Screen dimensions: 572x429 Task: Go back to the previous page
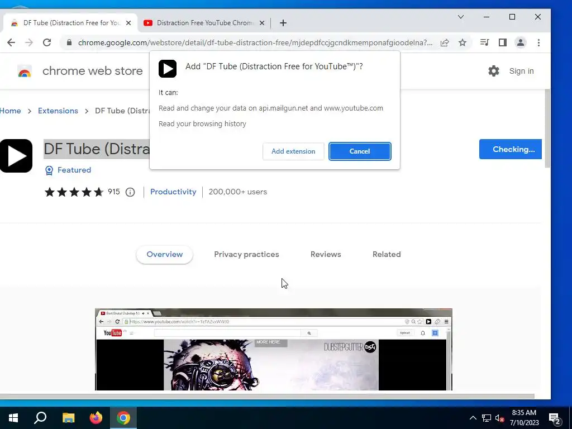11,42
